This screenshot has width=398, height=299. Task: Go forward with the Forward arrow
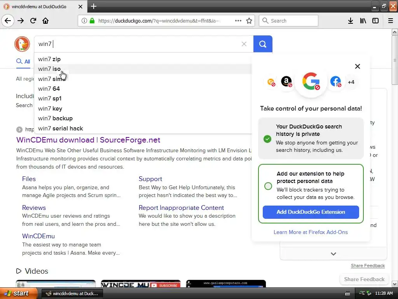point(21,21)
